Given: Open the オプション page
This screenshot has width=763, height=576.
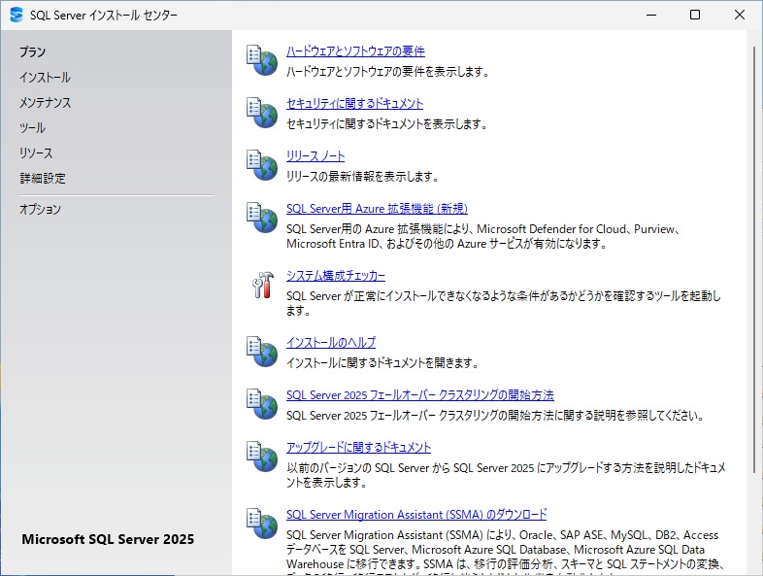Looking at the screenshot, I should click(x=40, y=210).
